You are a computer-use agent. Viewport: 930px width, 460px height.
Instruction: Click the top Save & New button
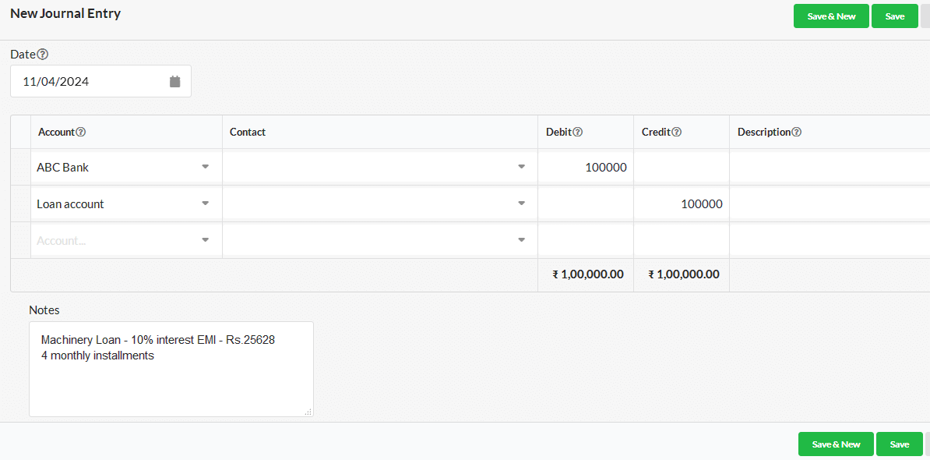[x=832, y=16]
